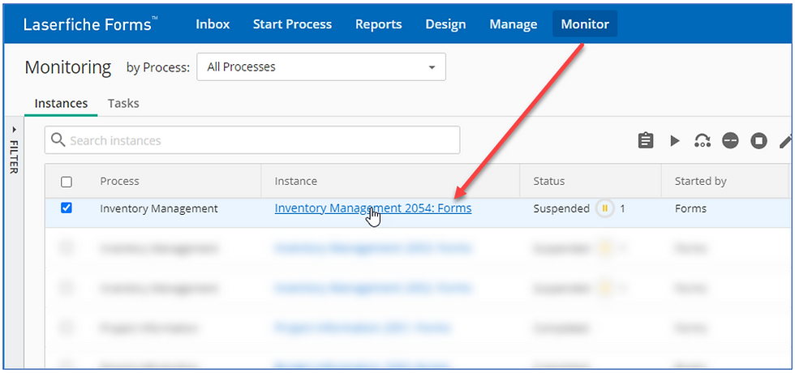795x373 pixels.
Task: Click the Search instances field
Action: tap(252, 139)
